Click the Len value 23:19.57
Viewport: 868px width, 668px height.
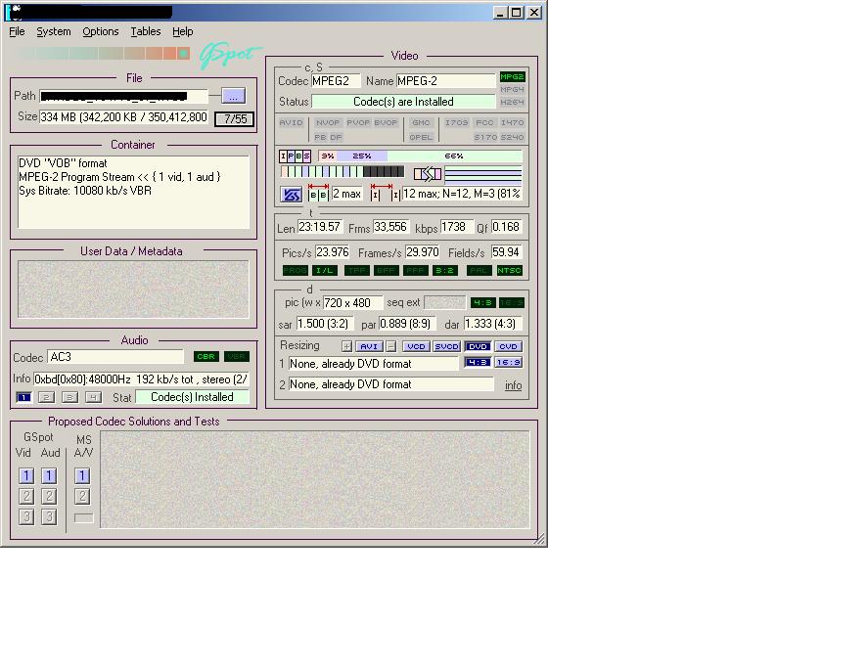[319, 227]
